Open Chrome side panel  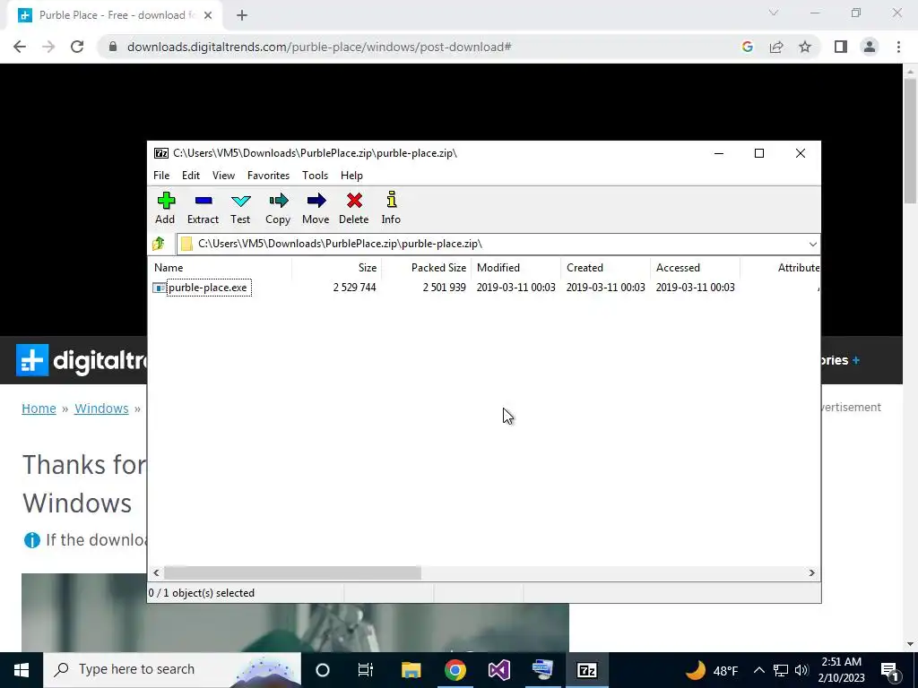pyautogui.click(x=841, y=47)
